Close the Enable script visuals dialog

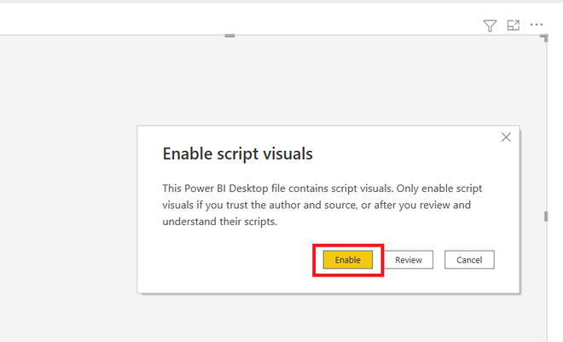click(x=506, y=137)
